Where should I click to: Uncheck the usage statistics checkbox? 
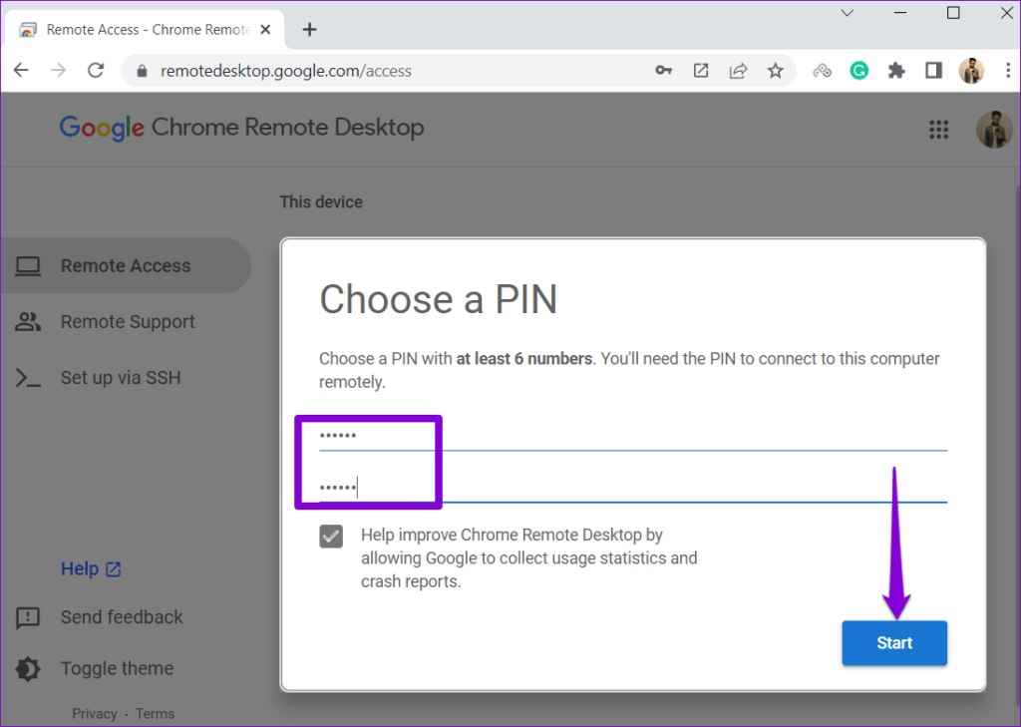tap(330, 536)
